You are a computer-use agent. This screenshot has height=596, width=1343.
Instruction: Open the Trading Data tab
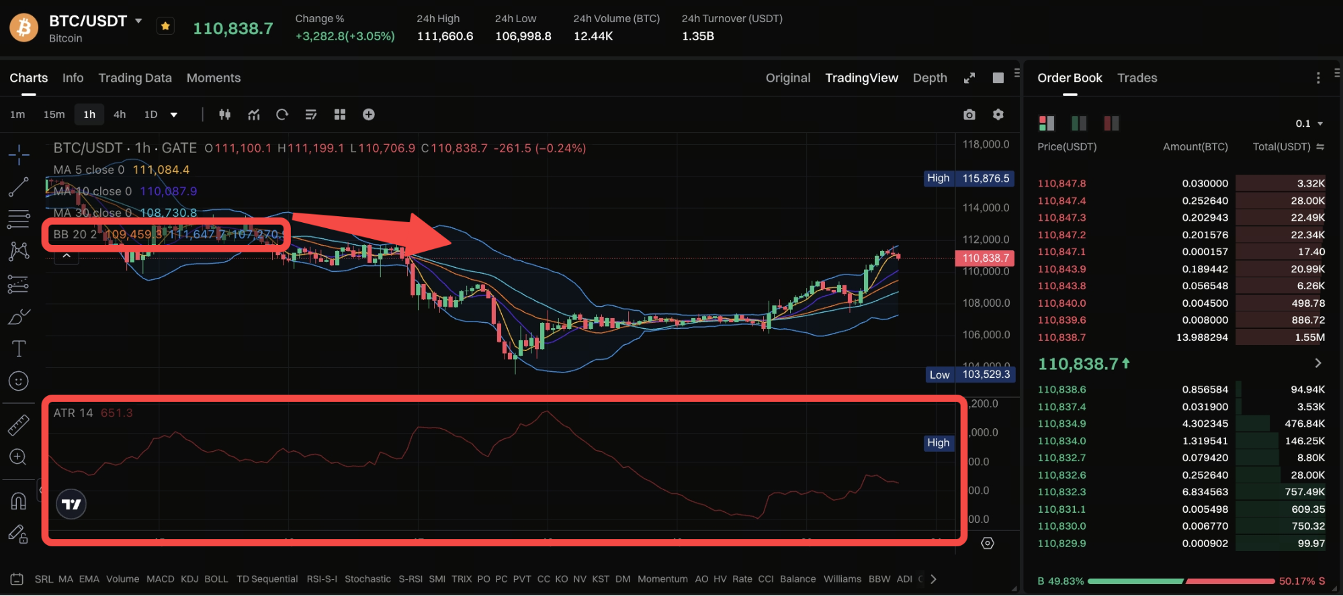[x=135, y=78]
